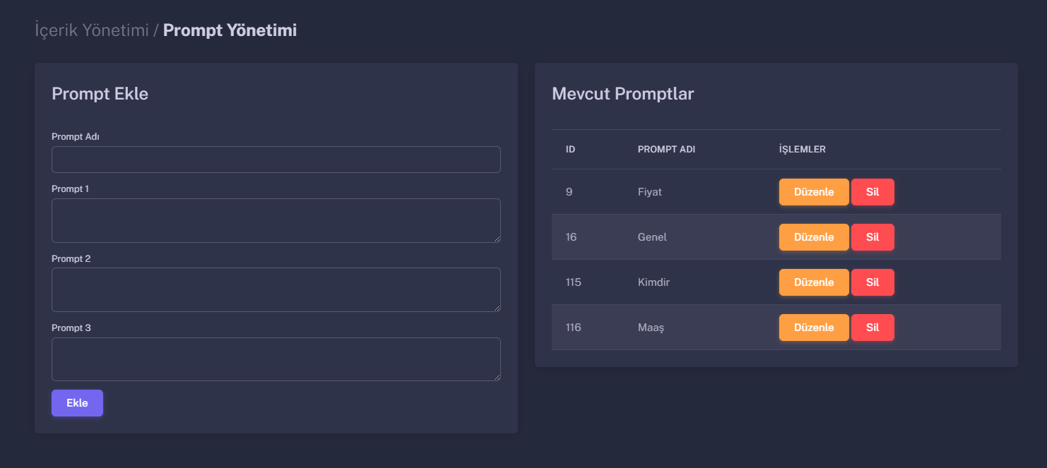Grab the Prompt 1 textarea resize handle
Viewport: 1047px width, 468px height.
tap(497, 239)
